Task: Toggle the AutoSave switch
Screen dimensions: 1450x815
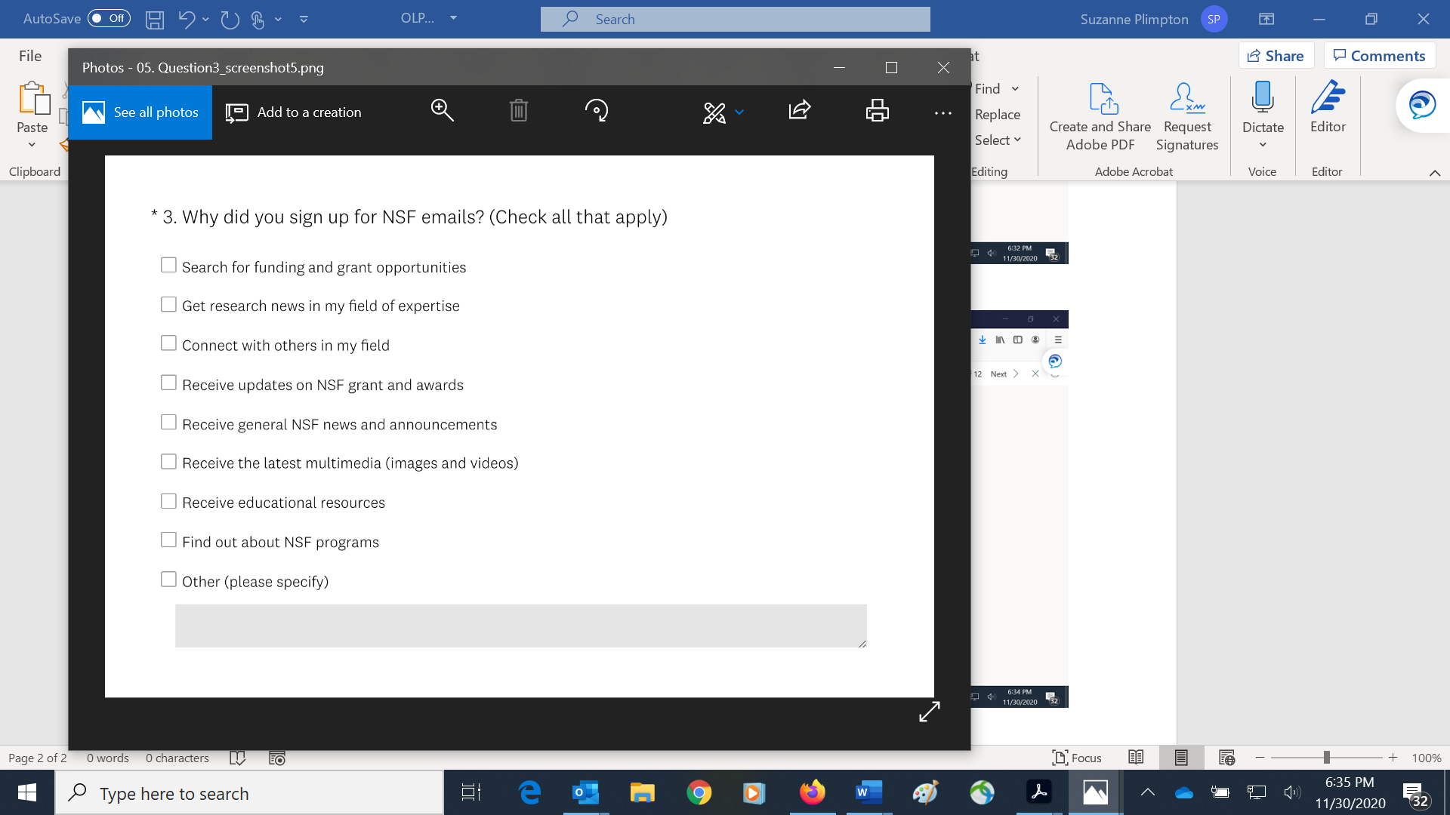Action: coord(109,19)
